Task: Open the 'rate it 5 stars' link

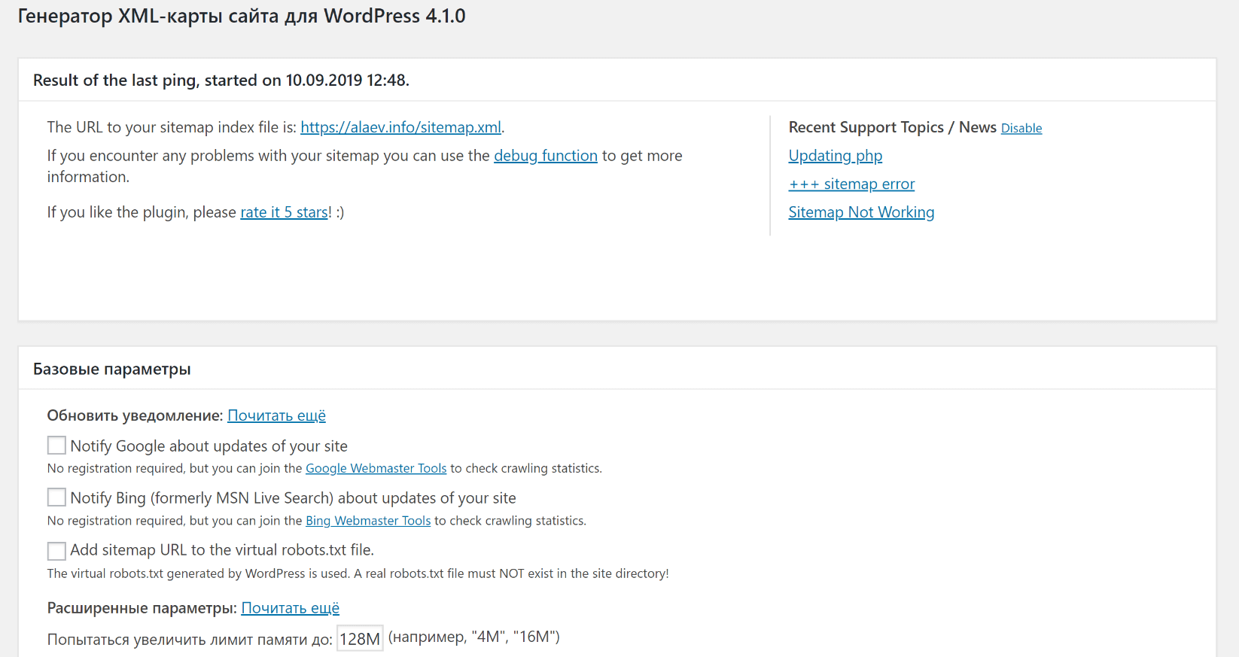Action: click(284, 212)
